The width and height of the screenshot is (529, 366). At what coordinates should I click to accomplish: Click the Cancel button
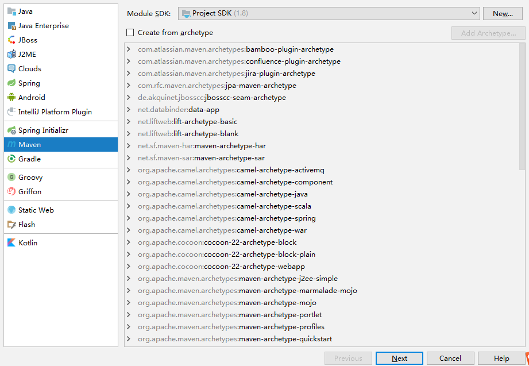pyautogui.click(x=450, y=358)
